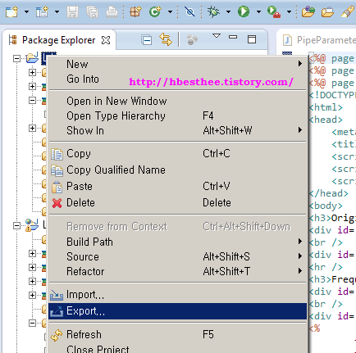The height and width of the screenshot is (353, 356).
Task: Click the green New Java Class icon
Action: pyautogui.click(x=155, y=11)
